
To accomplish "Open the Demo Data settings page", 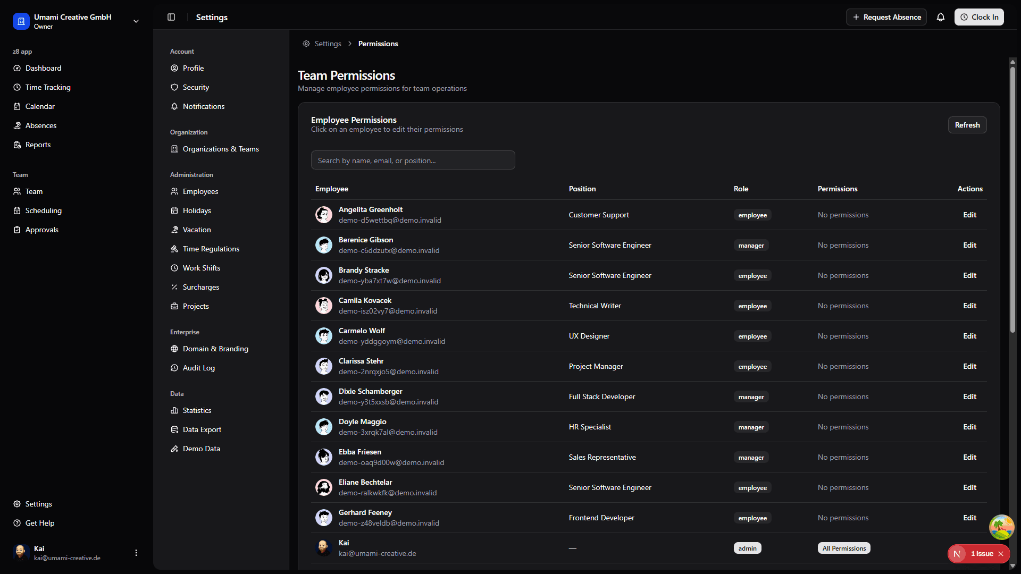I will 201,449.
